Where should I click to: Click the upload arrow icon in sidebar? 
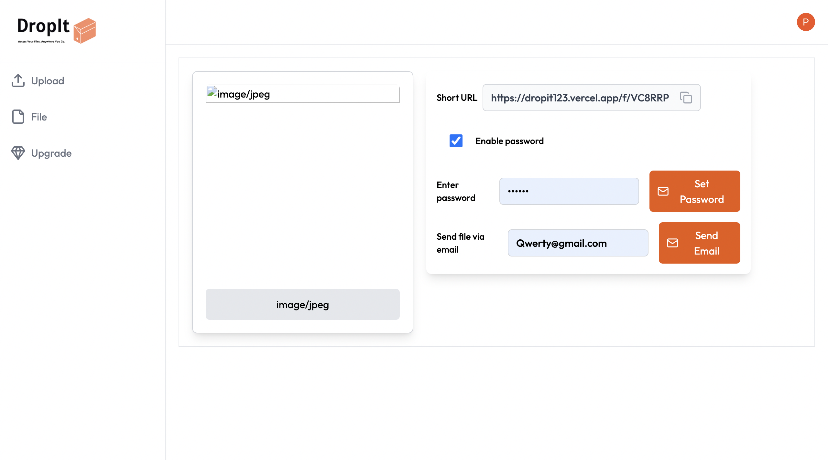[x=18, y=81]
